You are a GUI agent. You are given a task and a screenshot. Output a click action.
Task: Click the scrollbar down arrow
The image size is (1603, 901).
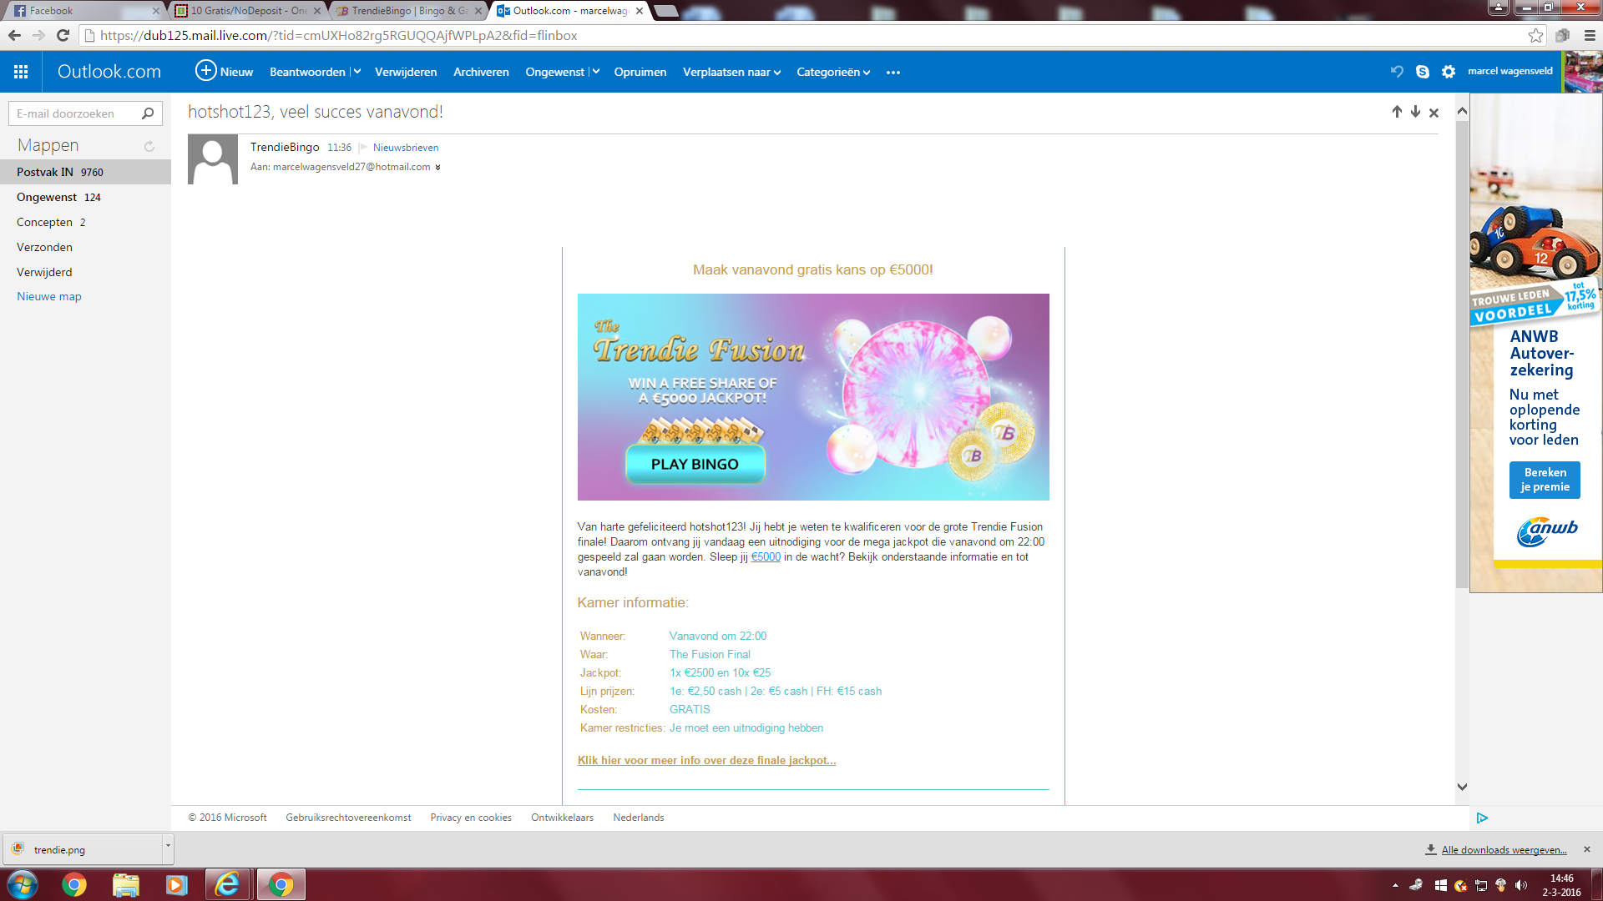(1461, 786)
